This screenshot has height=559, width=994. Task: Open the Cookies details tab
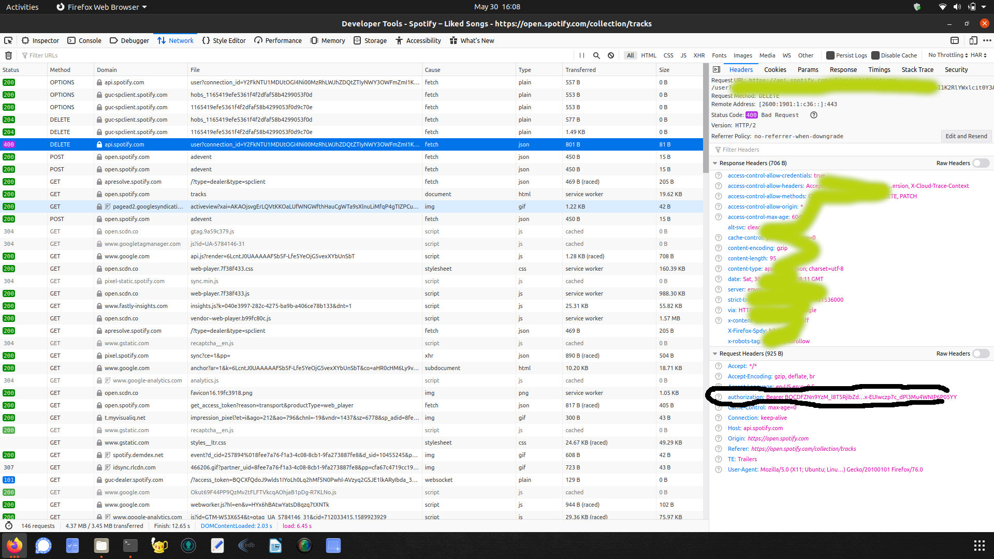tap(775, 70)
